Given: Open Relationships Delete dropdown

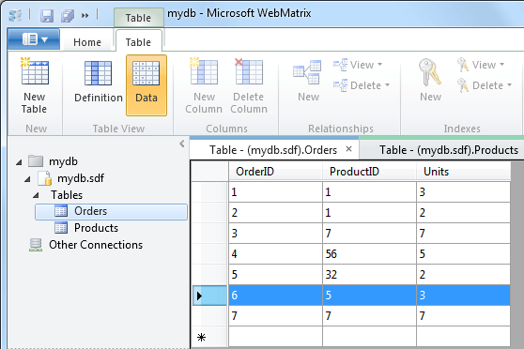Looking at the screenshot, I should [x=362, y=85].
